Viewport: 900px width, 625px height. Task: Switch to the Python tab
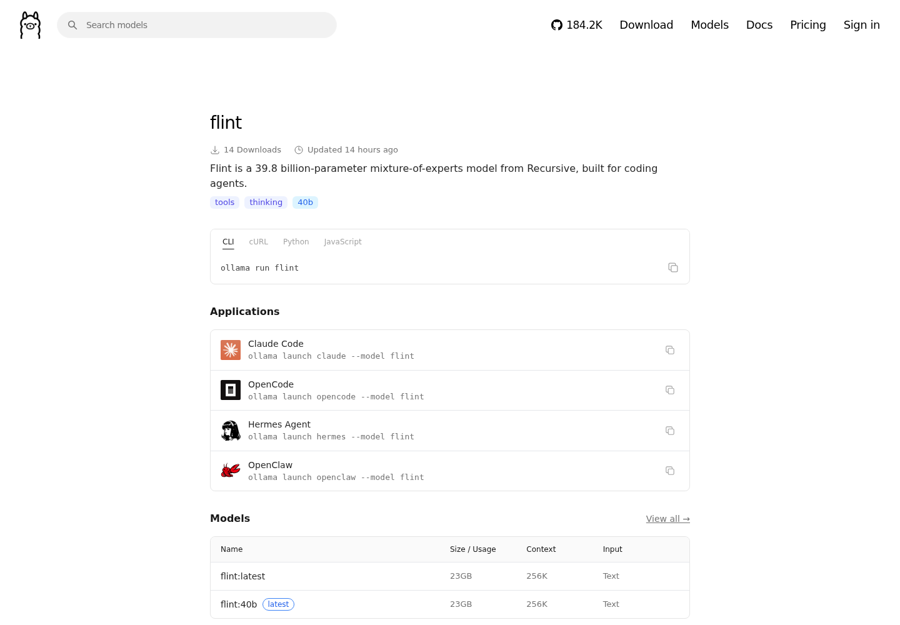[x=296, y=242]
